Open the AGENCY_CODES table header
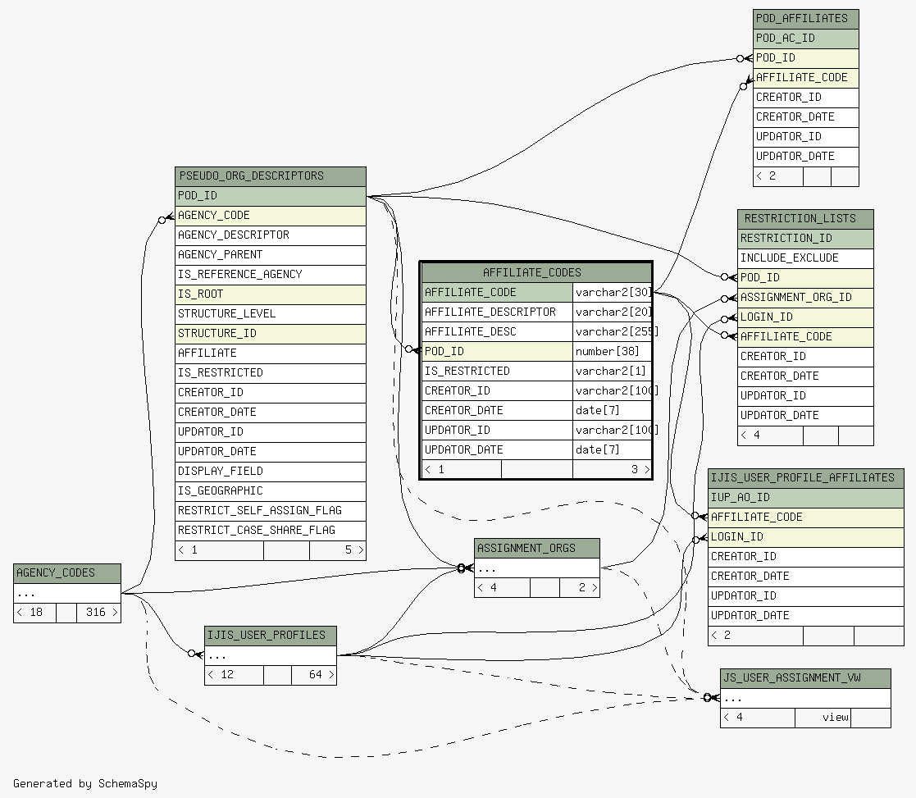 coord(67,573)
